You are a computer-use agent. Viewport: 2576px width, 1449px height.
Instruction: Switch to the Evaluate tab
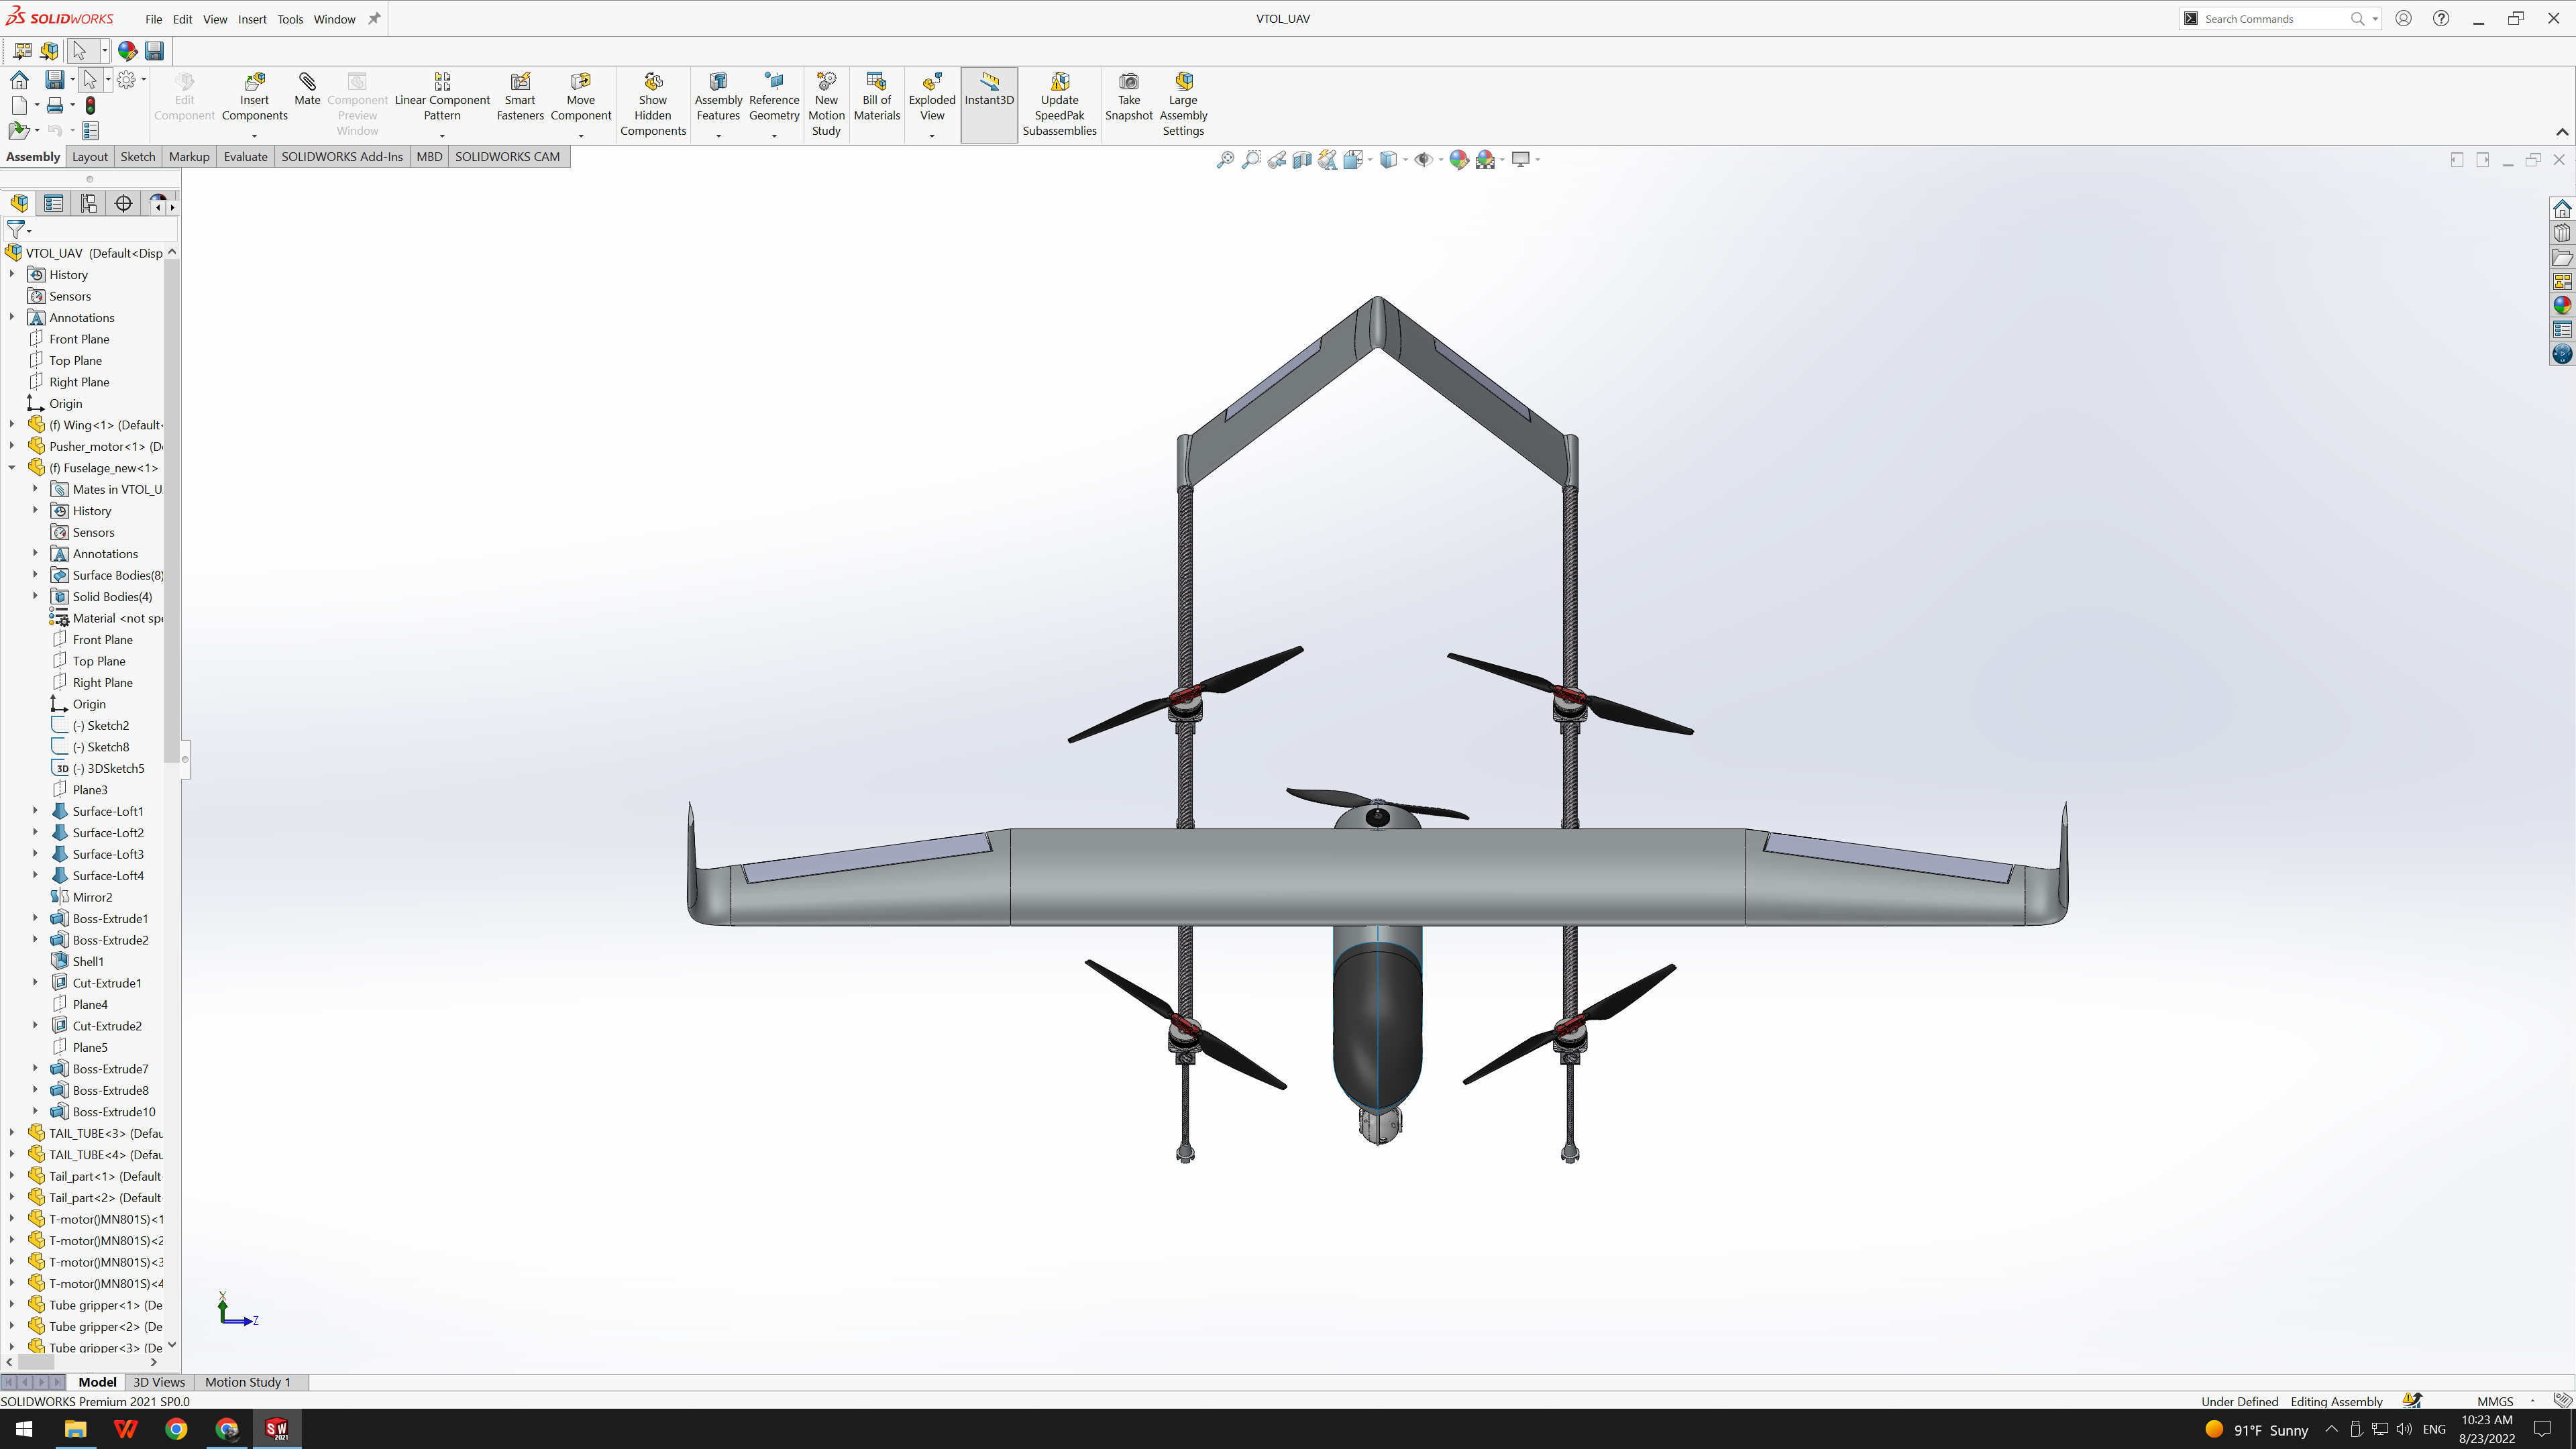pos(245,157)
